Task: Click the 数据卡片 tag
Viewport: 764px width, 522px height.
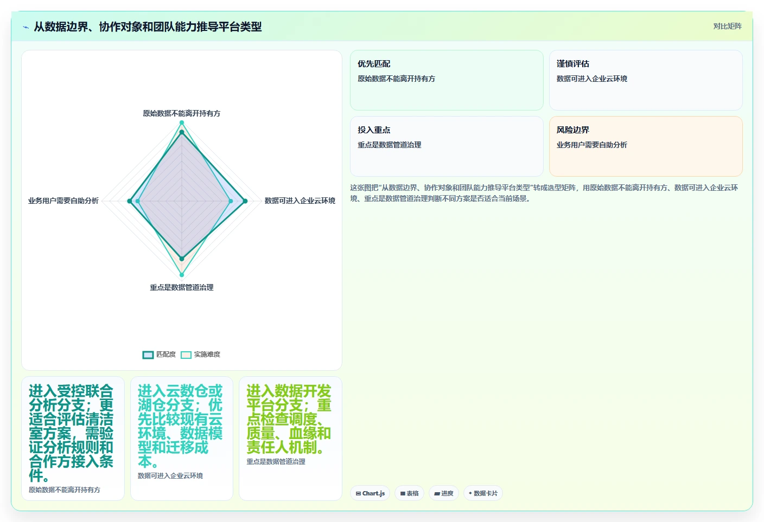Action: [x=483, y=493]
